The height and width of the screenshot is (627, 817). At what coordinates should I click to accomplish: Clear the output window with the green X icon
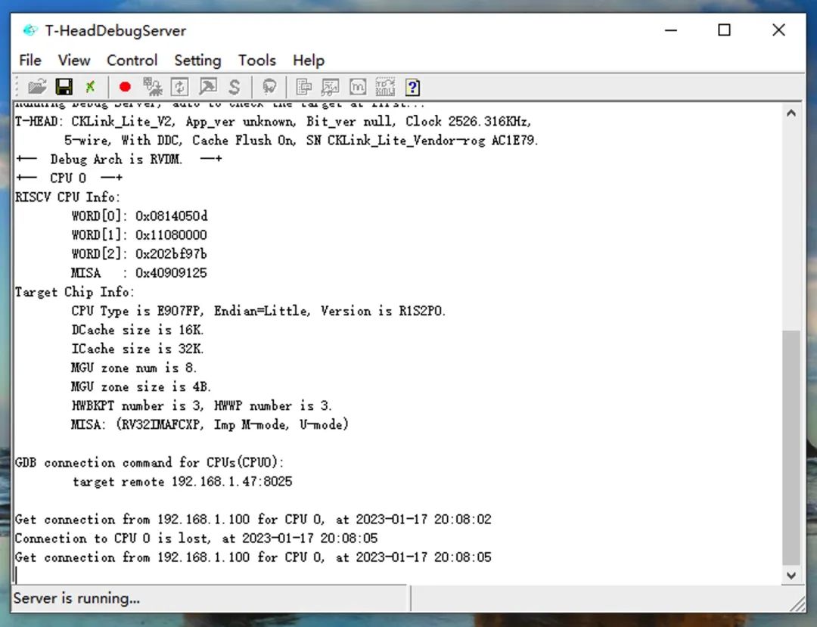click(x=92, y=86)
